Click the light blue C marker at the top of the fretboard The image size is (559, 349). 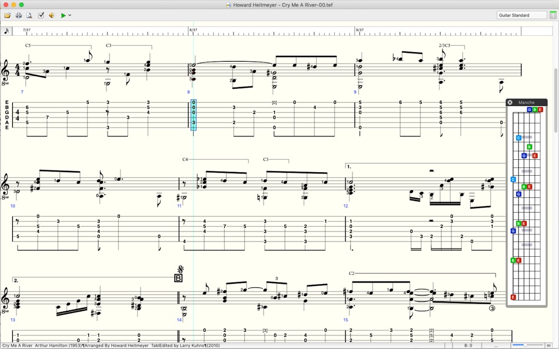[x=519, y=138]
